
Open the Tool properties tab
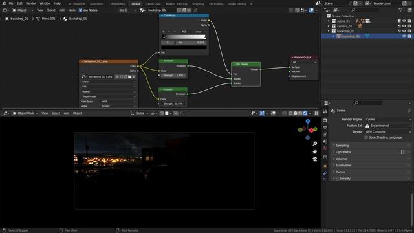pos(325,112)
